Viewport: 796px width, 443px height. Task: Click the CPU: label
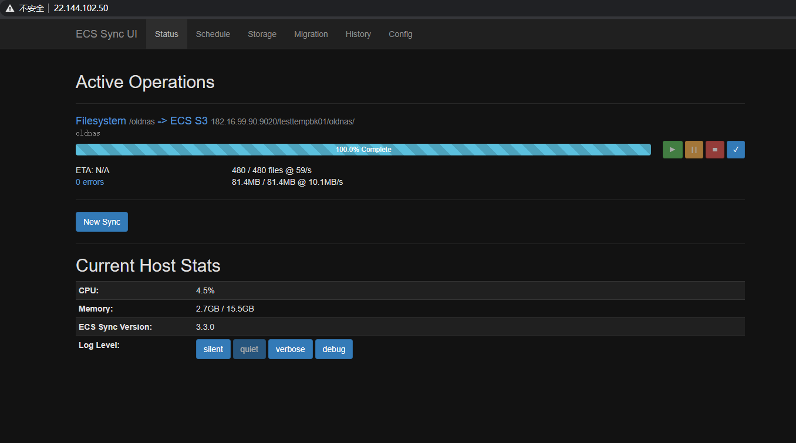[x=89, y=290]
